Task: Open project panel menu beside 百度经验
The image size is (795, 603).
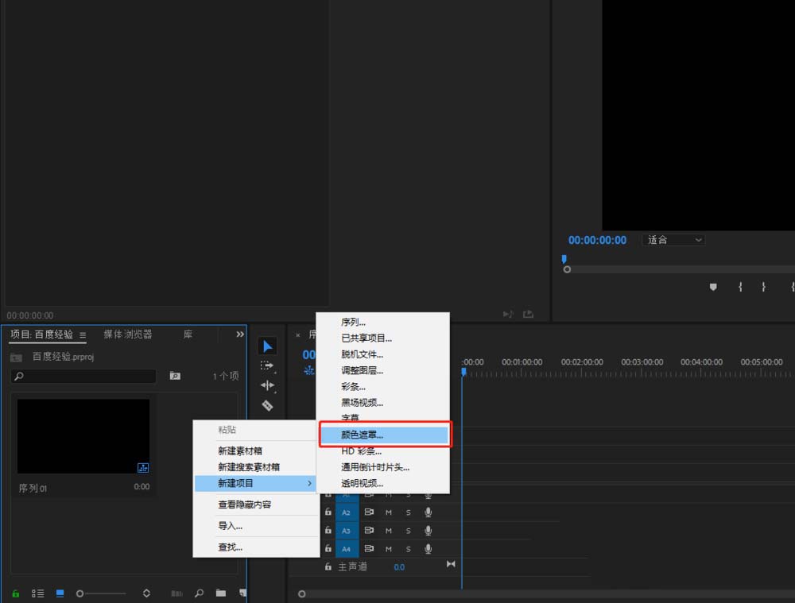Action: [x=83, y=335]
